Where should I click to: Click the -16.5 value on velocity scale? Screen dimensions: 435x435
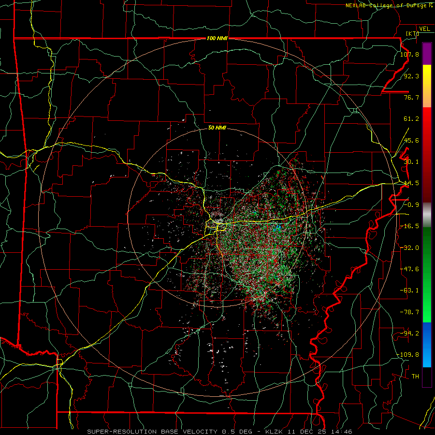409,226
